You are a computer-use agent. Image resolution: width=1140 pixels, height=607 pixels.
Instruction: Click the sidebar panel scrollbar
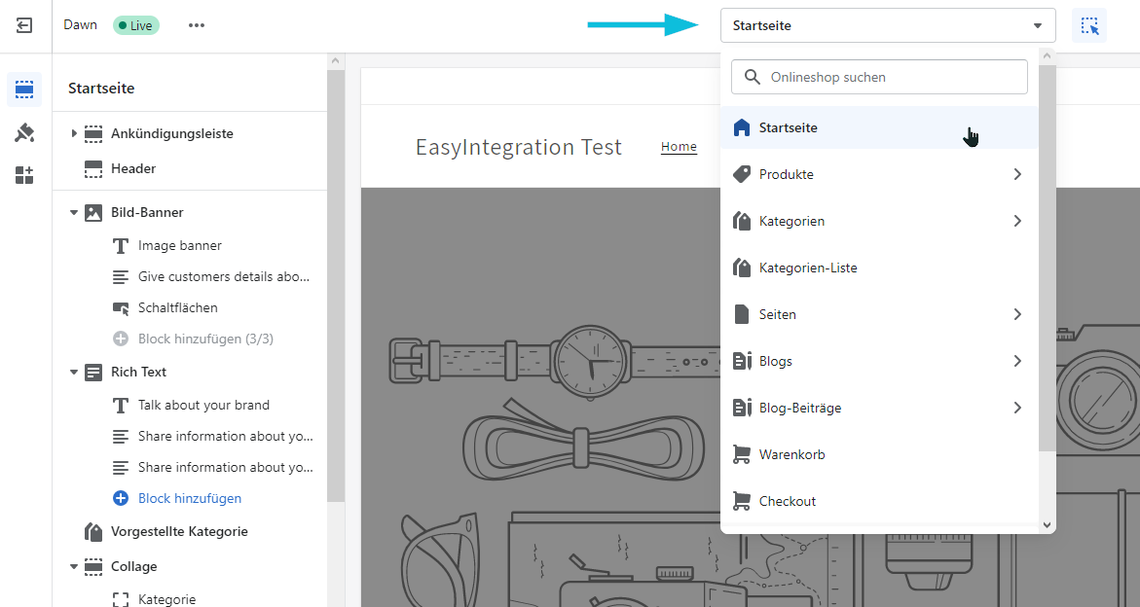[335, 286]
